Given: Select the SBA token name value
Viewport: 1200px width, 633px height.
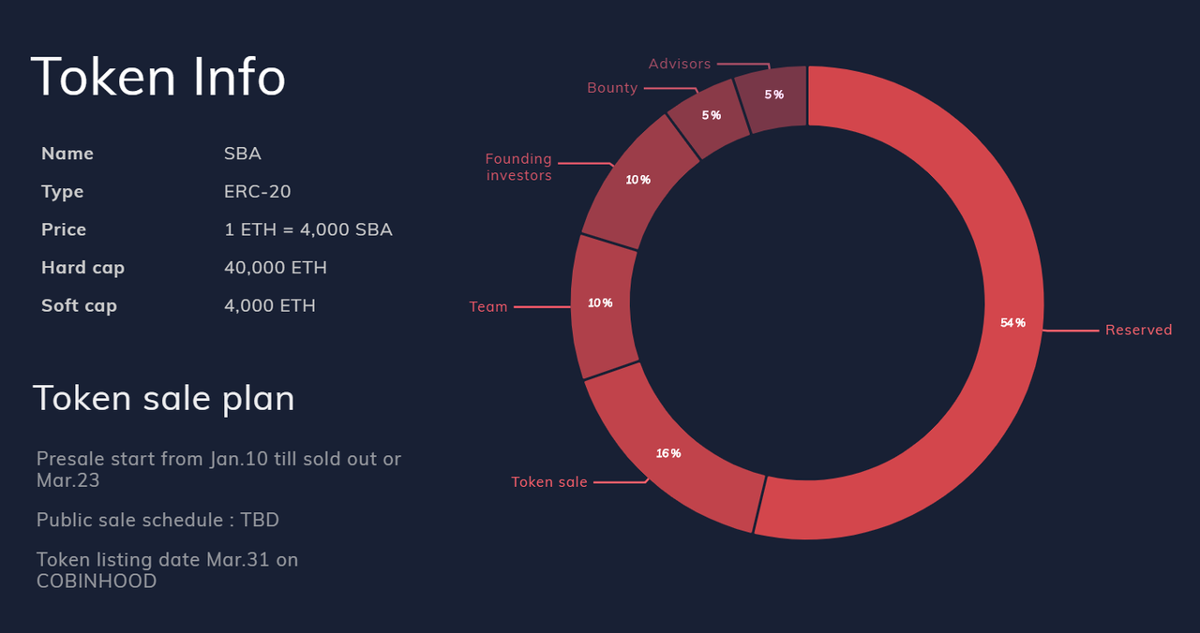Looking at the screenshot, I should point(243,154).
